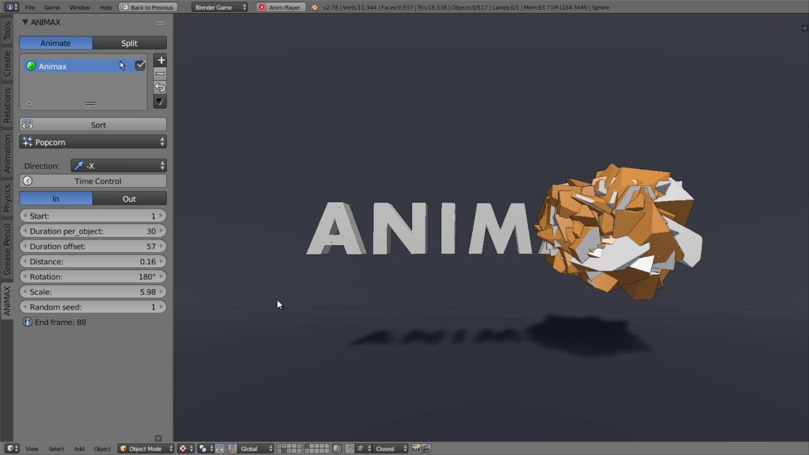Click the small circled plus in list corner
The height and width of the screenshot is (455, 809).
29,103
